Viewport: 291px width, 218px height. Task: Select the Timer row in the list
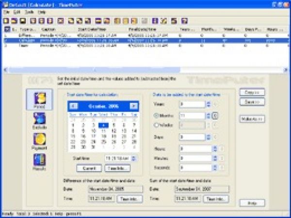[146, 46]
